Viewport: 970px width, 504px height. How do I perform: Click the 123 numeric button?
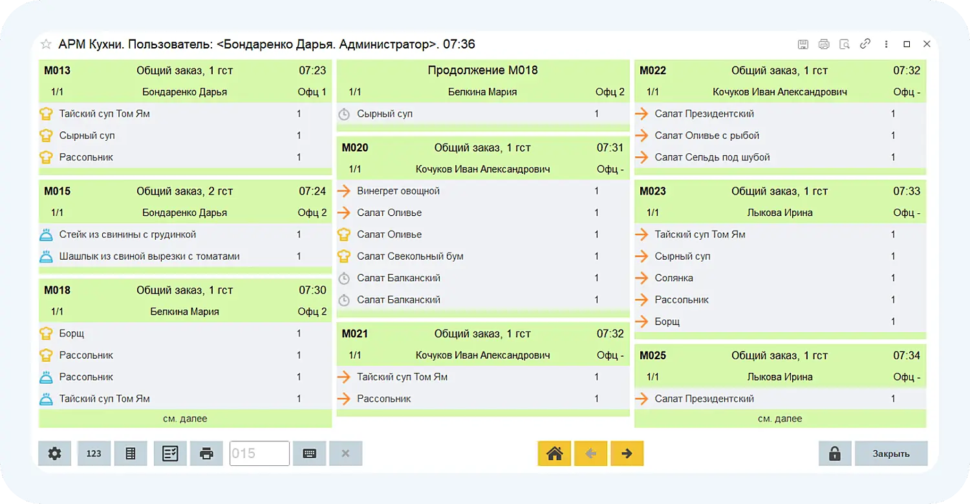coord(94,454)
